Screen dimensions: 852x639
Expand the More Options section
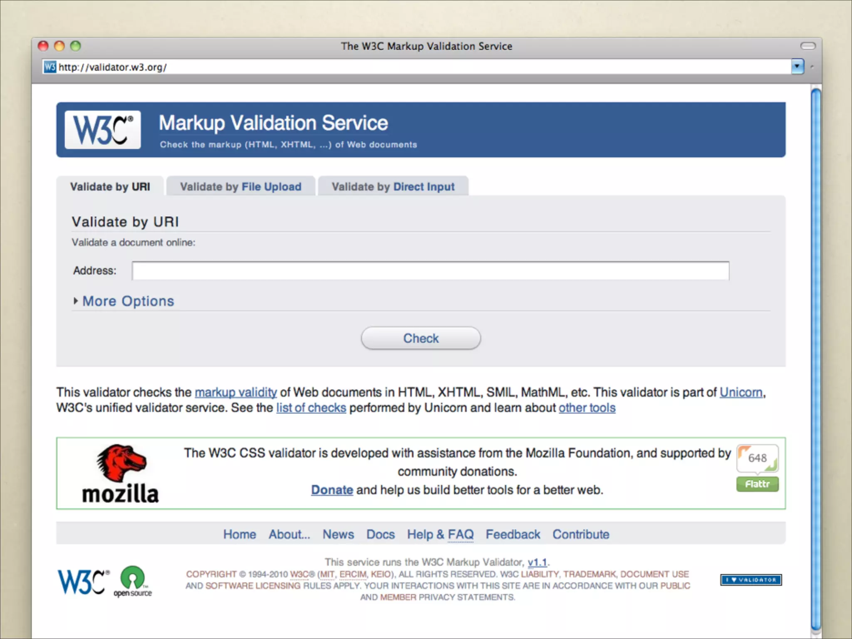pos(128,301)
